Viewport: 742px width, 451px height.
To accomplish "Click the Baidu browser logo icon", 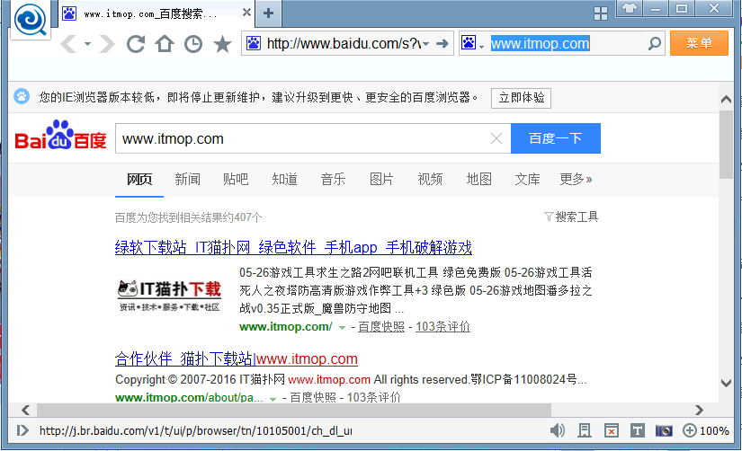I will [31, 20].
